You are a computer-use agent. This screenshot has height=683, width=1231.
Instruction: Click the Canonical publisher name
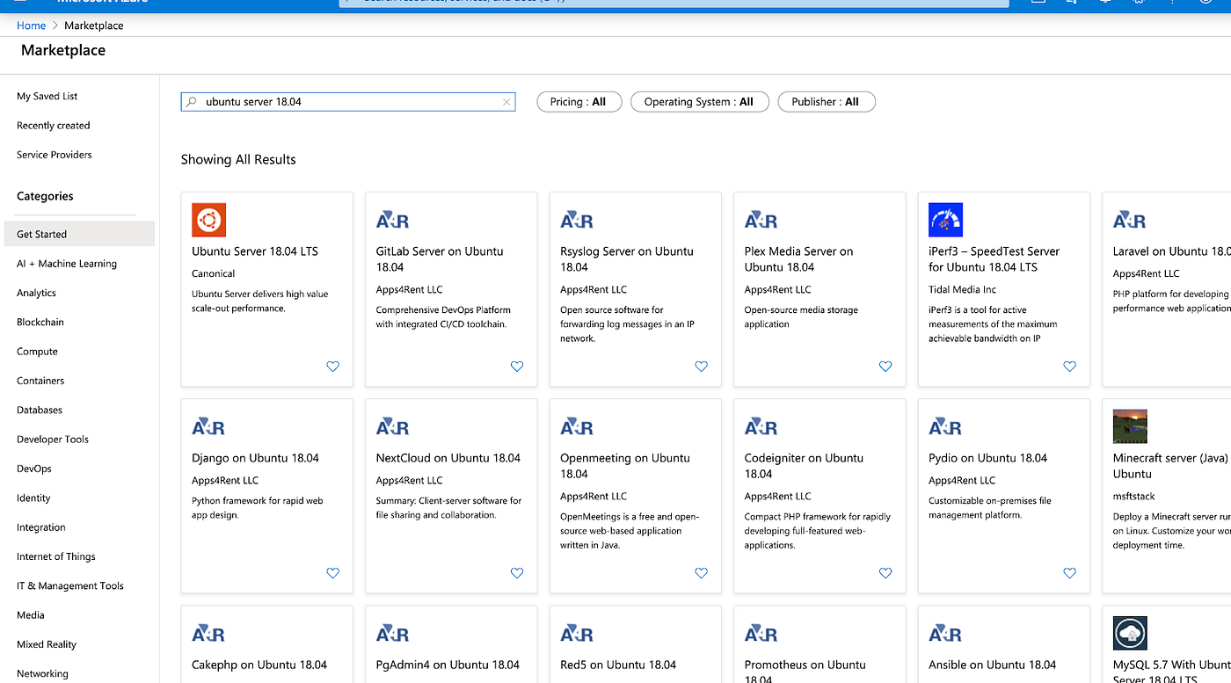[214, 273]
